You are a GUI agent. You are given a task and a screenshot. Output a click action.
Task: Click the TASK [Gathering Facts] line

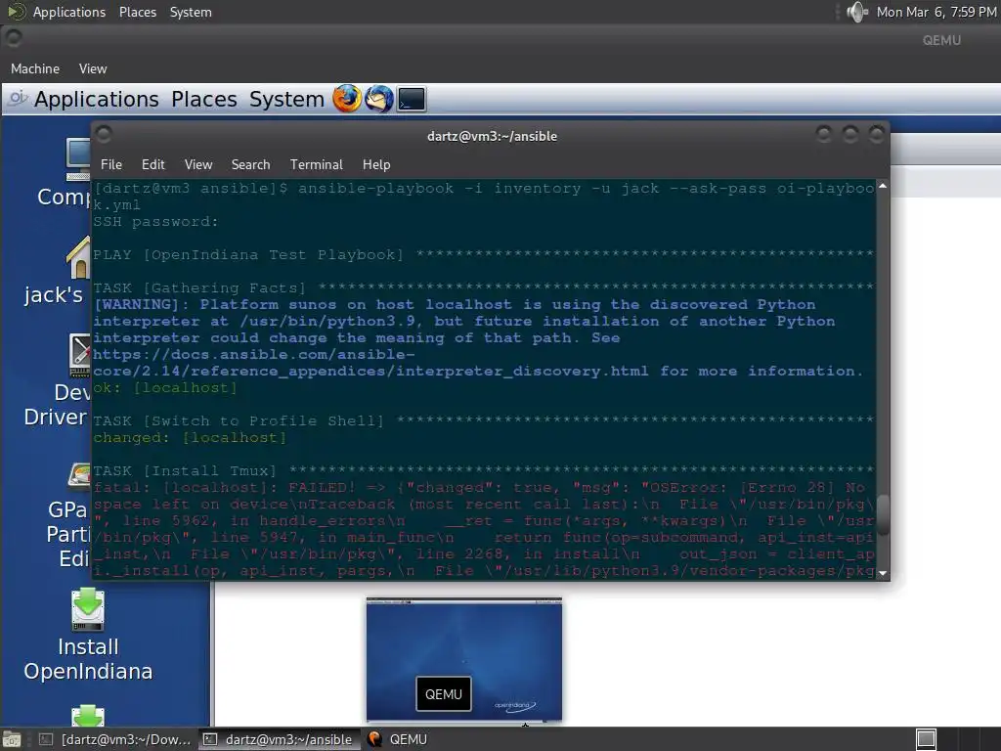pyautogui.click(x=483, y=288)
